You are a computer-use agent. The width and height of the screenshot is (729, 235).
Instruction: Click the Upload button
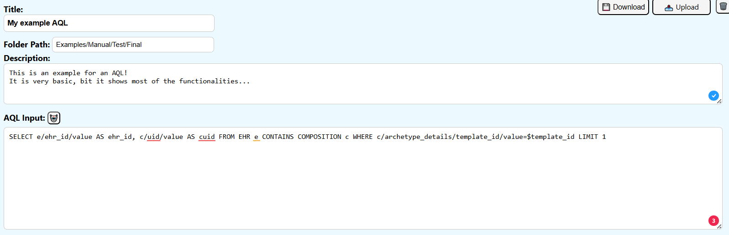681,7
